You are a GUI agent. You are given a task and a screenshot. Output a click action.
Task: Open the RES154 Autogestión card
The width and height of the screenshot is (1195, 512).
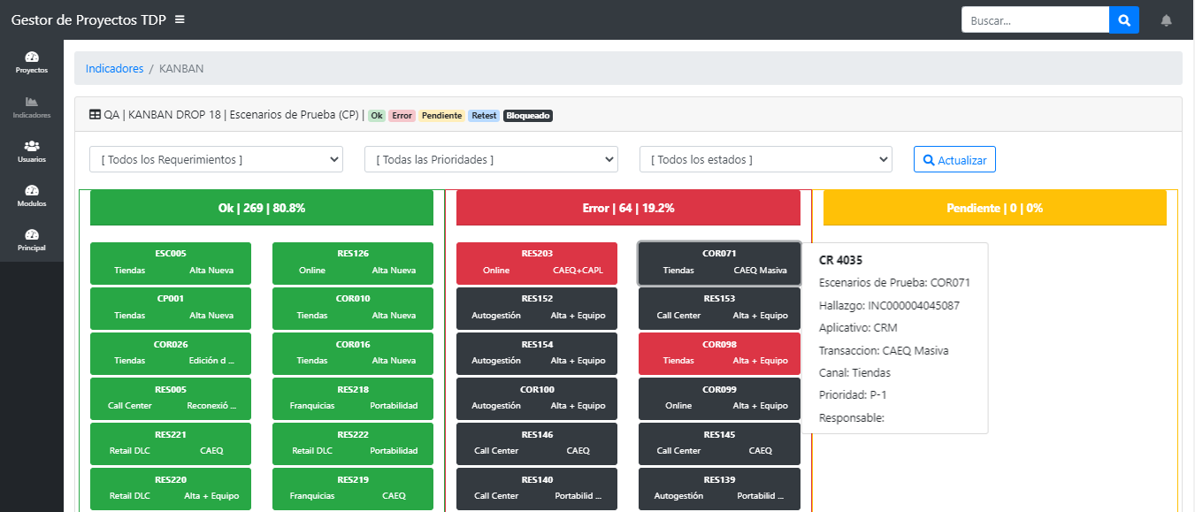pos(537,353)
